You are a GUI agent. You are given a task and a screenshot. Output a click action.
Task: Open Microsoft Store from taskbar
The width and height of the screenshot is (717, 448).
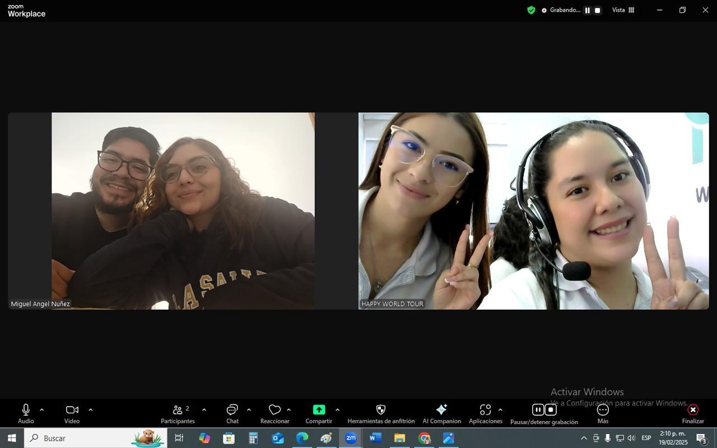tap(229, 438)
